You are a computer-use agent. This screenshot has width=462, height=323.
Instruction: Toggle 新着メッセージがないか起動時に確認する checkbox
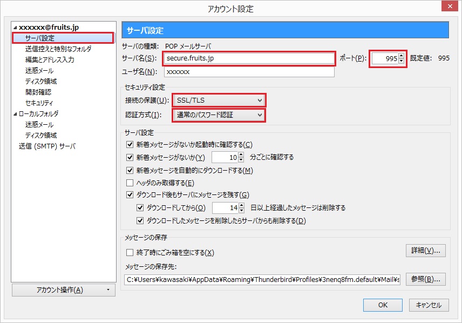pos(130,145)
